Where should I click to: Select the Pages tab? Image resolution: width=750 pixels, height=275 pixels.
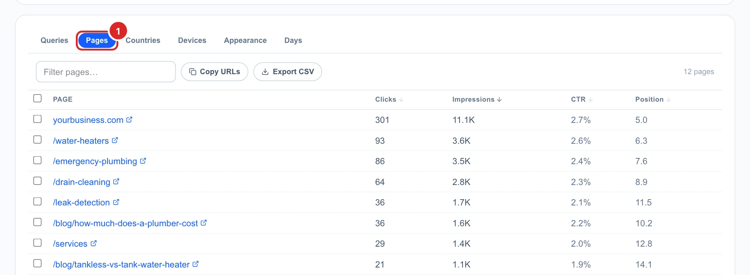tap(97, 40)
